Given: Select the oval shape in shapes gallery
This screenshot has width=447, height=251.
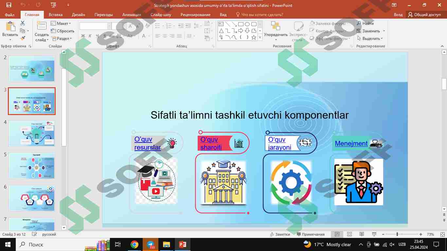Looking at the screenshot, I should (x=247, y=24).
